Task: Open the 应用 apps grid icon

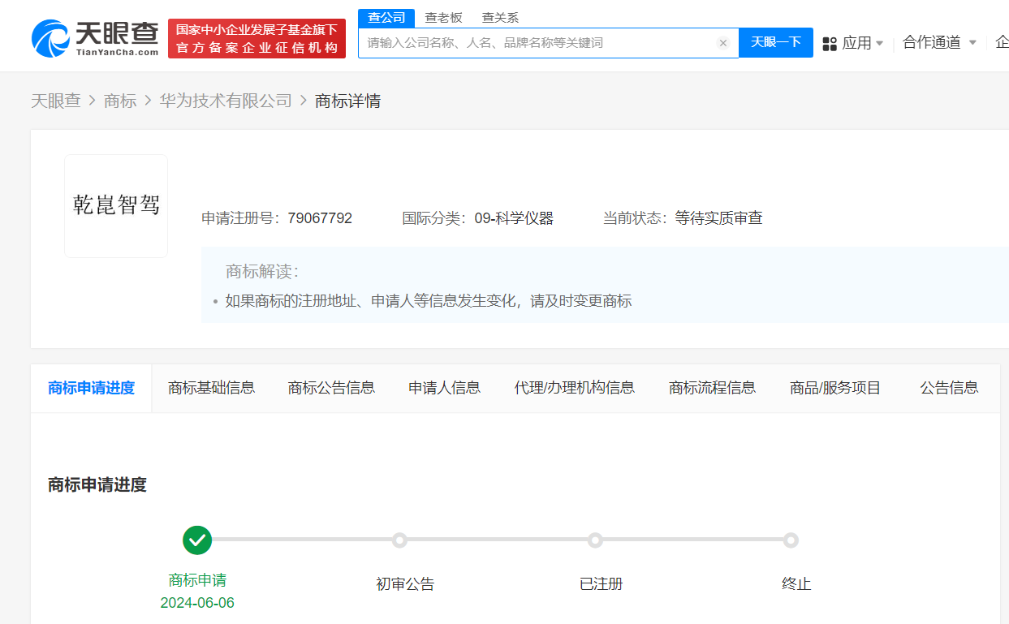Action: [x=829, y=43]
